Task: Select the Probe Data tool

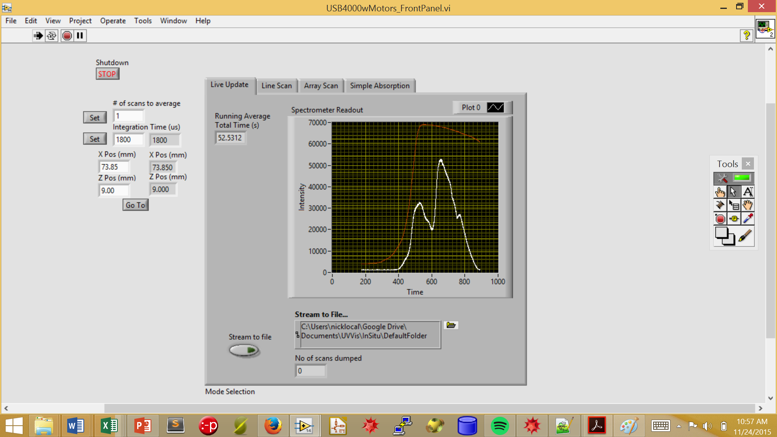Action: (734, 219)
